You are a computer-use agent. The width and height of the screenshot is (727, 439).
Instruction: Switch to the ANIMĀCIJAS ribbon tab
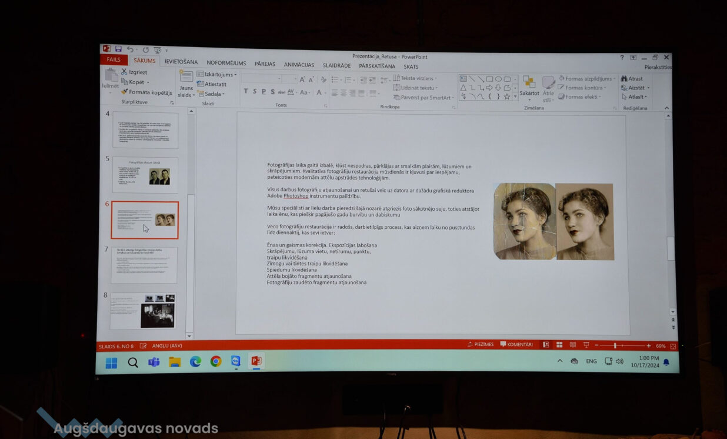tap(299, 65)
